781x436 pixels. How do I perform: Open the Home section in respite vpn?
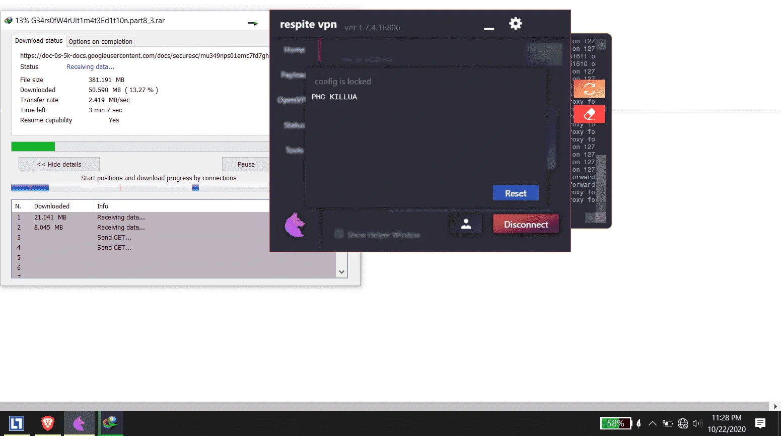tap(295, 50)
